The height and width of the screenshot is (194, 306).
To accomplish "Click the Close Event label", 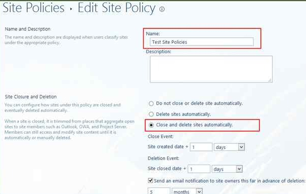I will pyautogui.click(x=160, y=136).
